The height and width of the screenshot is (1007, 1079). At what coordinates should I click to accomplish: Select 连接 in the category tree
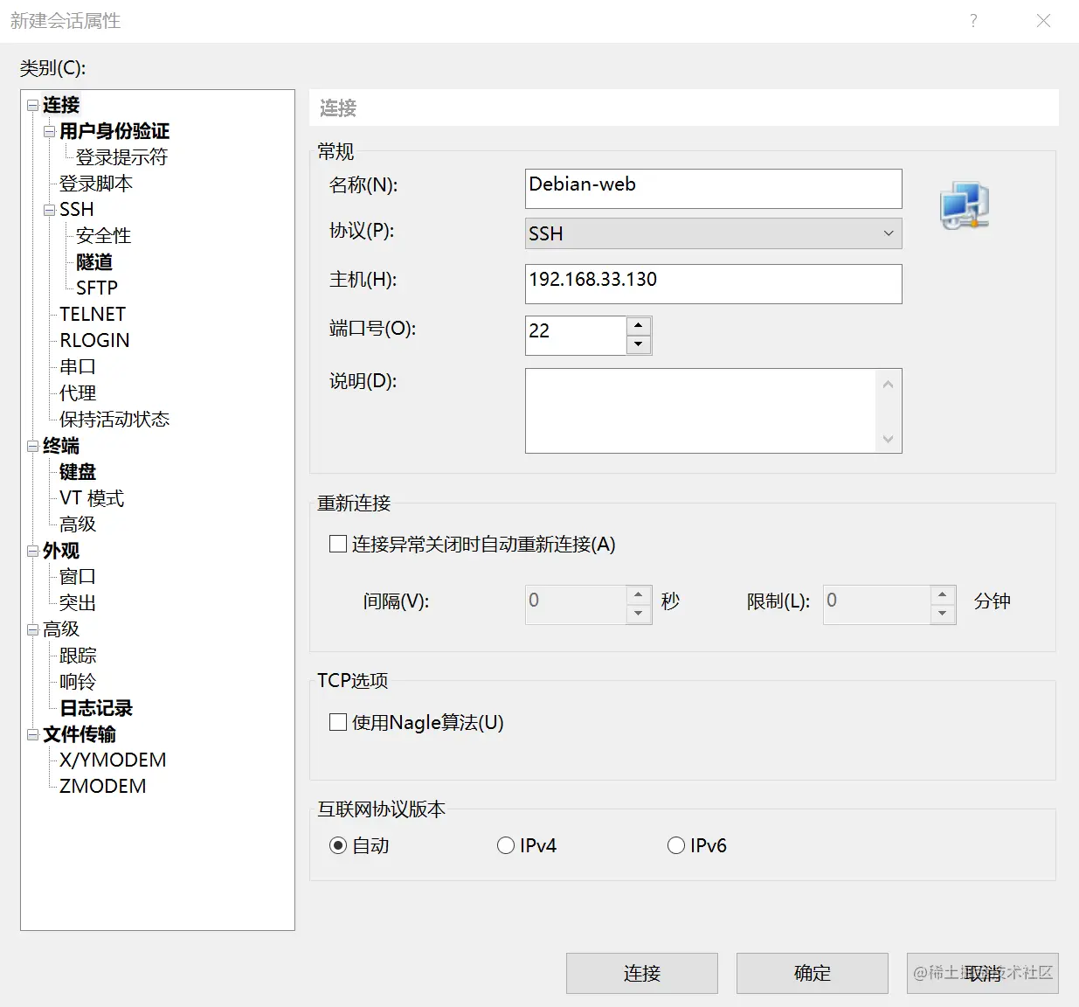[61, 105]
